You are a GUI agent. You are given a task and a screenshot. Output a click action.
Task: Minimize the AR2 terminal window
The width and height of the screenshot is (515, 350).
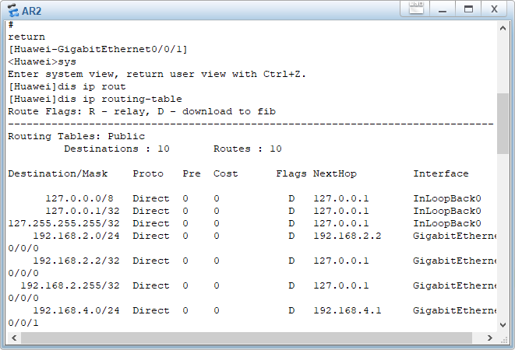tap(442, 9)
